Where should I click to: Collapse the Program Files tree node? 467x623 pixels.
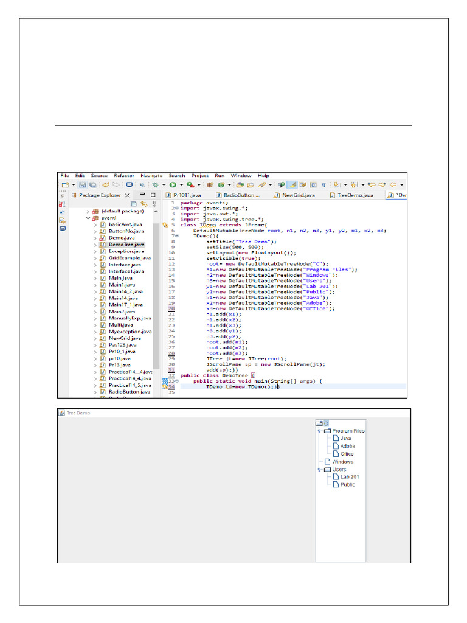click(x=319, y=431)
